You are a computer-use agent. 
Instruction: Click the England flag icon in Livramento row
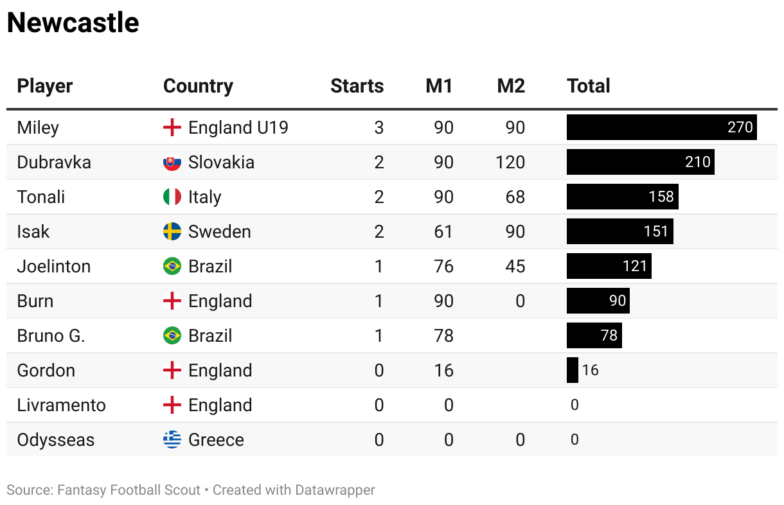pos(172,405)
